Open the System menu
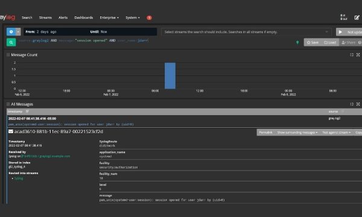This screenshot has height=217, width=362. [133, 17]
